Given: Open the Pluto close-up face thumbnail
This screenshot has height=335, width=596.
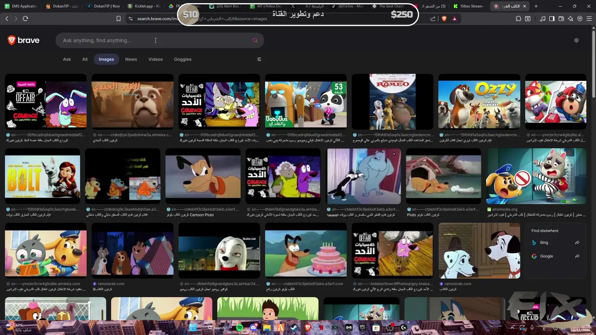Looking at the screenshot, I should coord(203,176).
